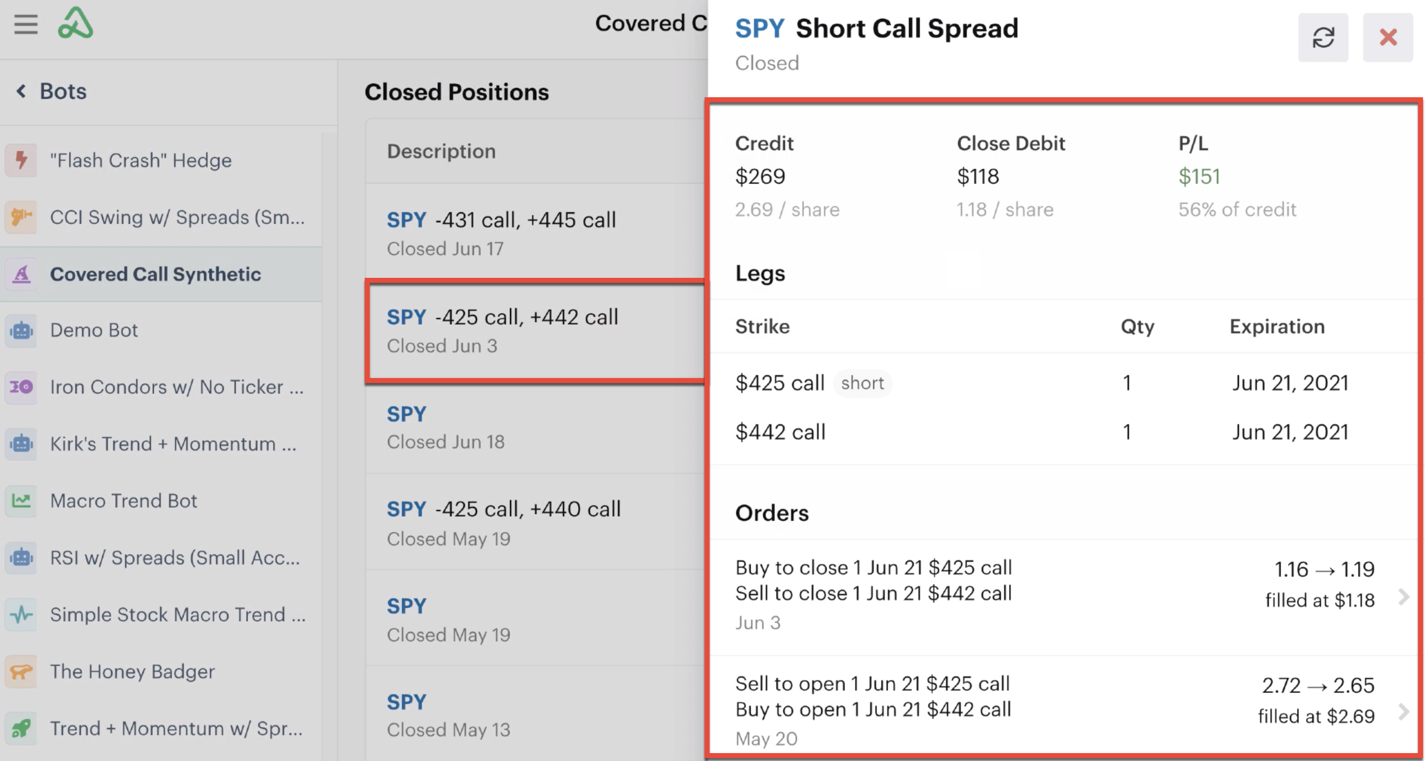Refresh the position details panel

pyautogui.click(x=1323, y=38)
